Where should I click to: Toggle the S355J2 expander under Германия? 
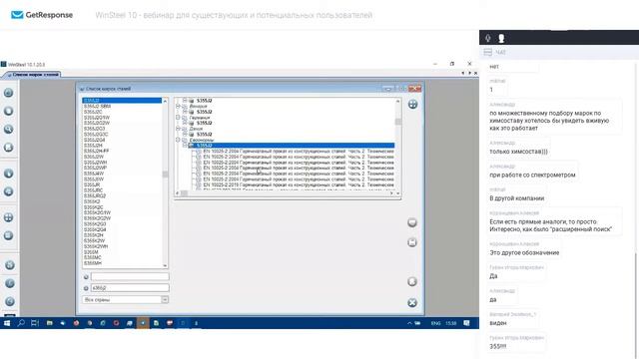click(x=185, y=123)
